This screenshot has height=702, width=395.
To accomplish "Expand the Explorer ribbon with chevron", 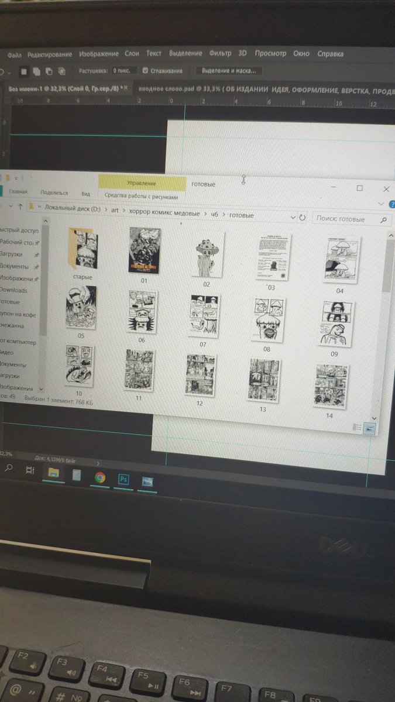I will [x=382, y=204].
